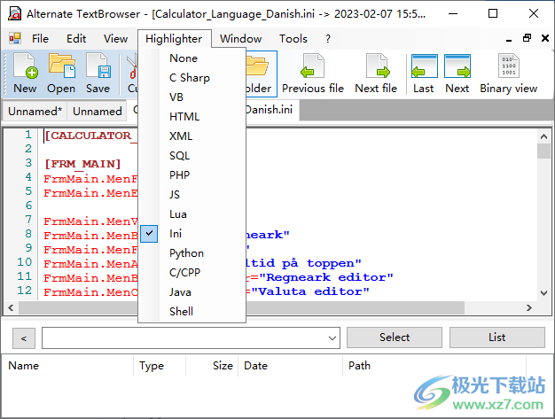Choose the SQL highlighter
555x419 pixels.
pos(192,156)
